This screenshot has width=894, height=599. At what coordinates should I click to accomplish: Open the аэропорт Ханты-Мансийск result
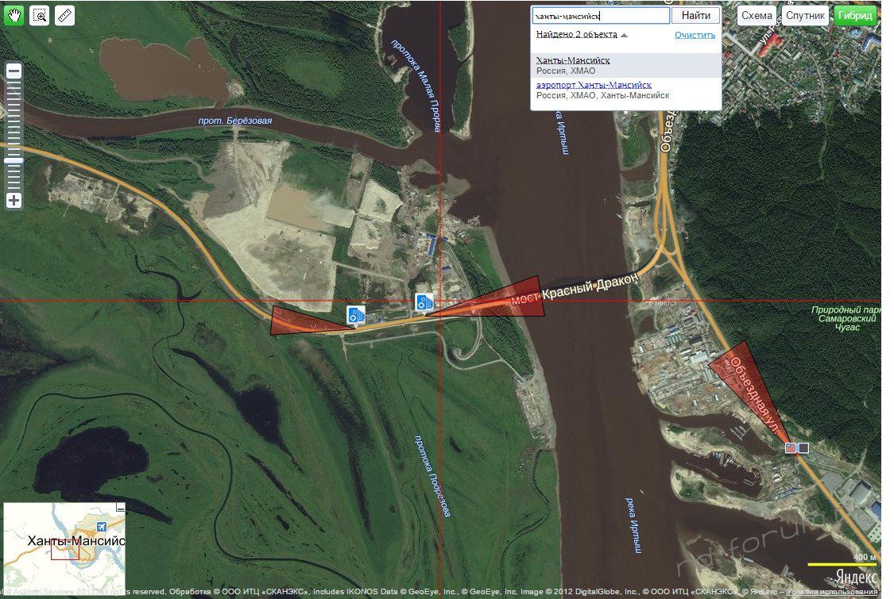626,90
